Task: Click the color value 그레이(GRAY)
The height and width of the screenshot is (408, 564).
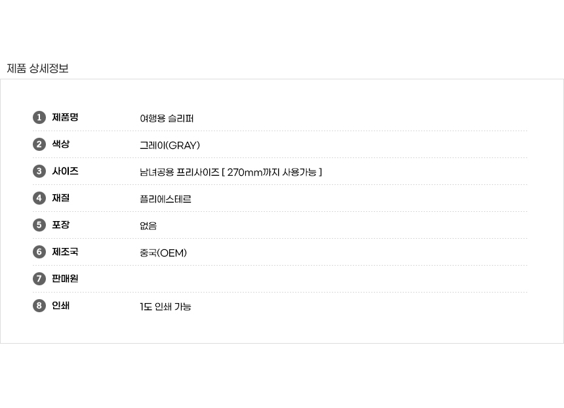Action: [x=170, y=146]
